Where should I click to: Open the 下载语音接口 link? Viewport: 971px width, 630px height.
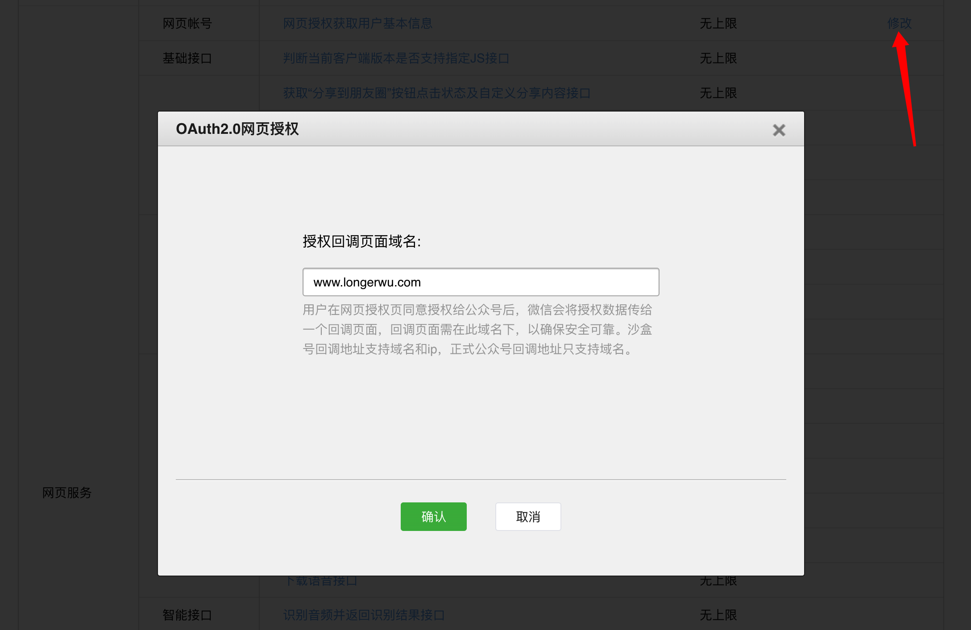click(321, 581)
